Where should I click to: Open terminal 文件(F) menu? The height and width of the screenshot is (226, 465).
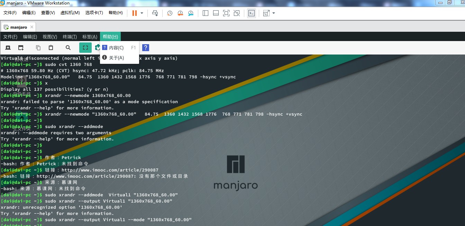click(10, 37)
